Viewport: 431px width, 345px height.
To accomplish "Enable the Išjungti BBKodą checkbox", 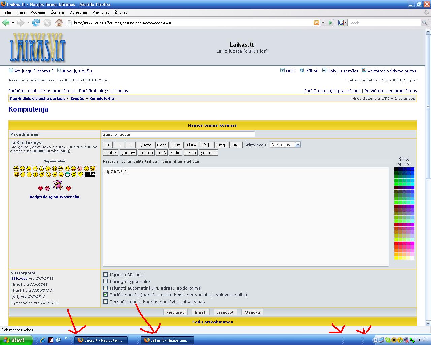I will (x=106, y=275).
